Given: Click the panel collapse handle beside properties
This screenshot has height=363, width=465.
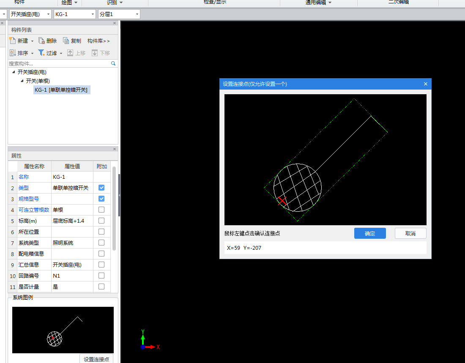Looking at the screenshot, I should 119,195.
